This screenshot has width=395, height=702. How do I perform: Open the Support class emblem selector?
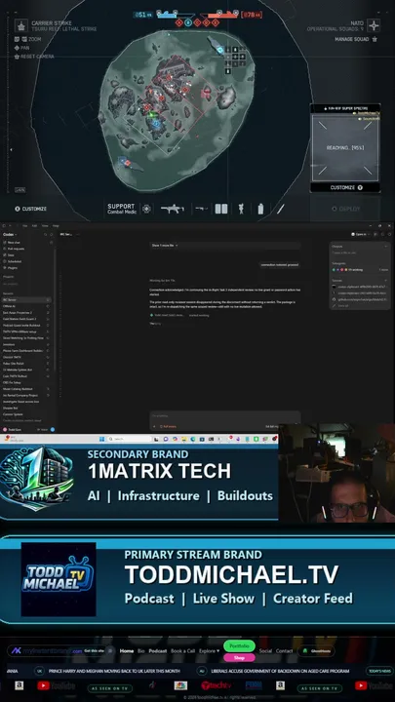click(146, 209)
